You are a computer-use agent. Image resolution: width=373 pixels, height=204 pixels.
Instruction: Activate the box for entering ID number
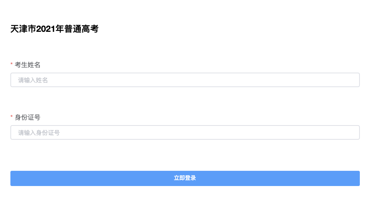pos(185,132)
